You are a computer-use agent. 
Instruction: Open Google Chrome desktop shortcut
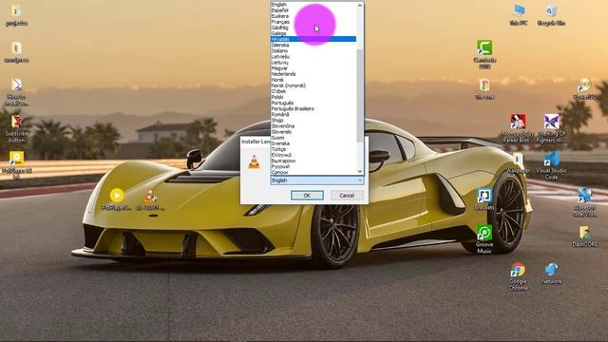click(518, 275)
